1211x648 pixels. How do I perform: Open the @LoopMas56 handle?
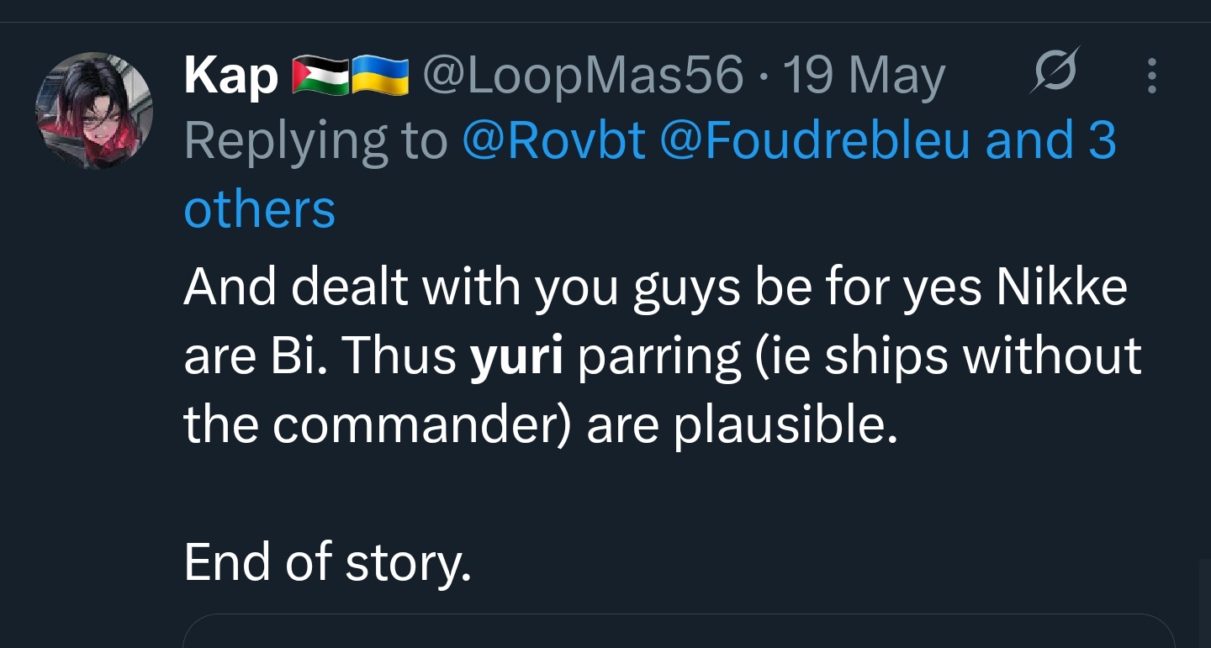pyautogui.click(x=582, y=76)
